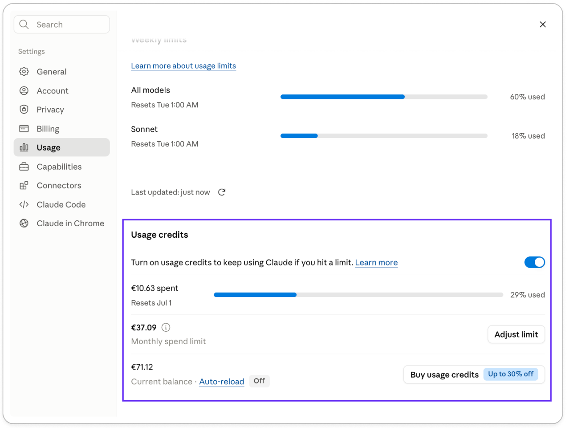The width and height of the screenshot is (567, 428).
Task: Click the Monthly spend limit label
Action: pyautogui.click(x=169, y=341)
